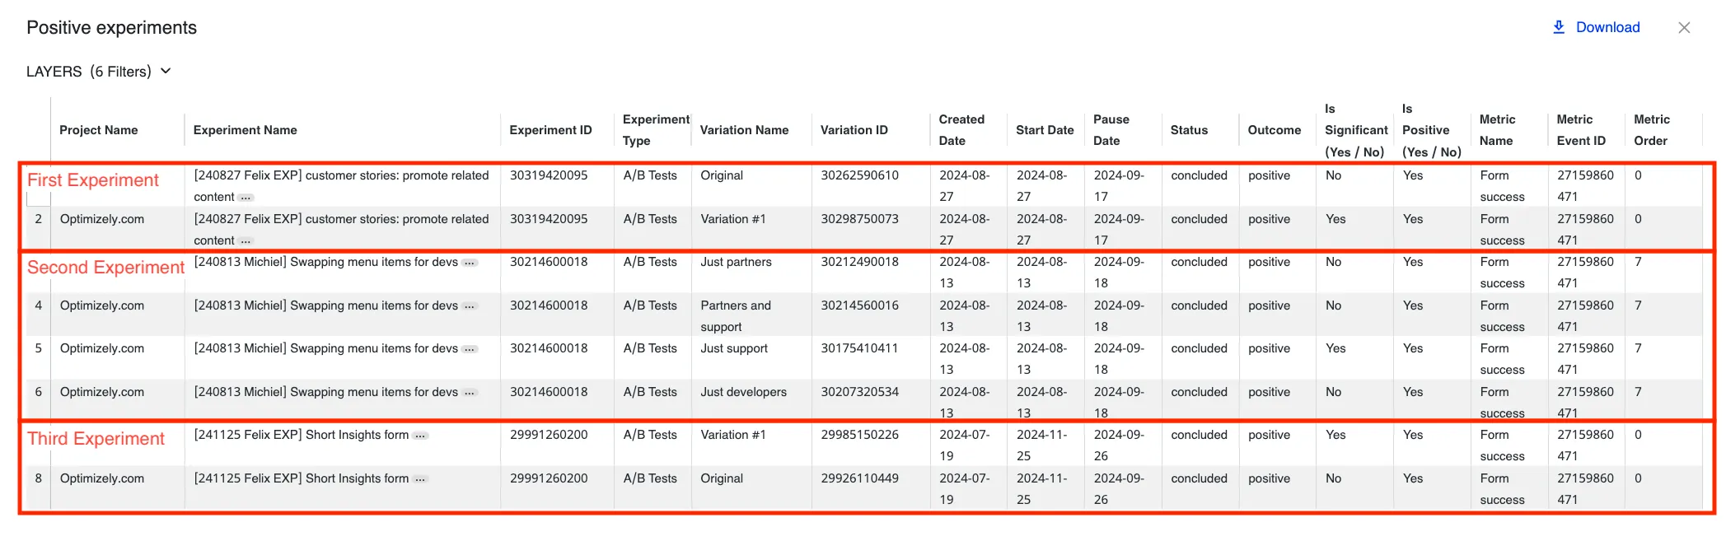Click the Metric Name column header
The image size is (1726, 555).
(x=1497, y=130)
